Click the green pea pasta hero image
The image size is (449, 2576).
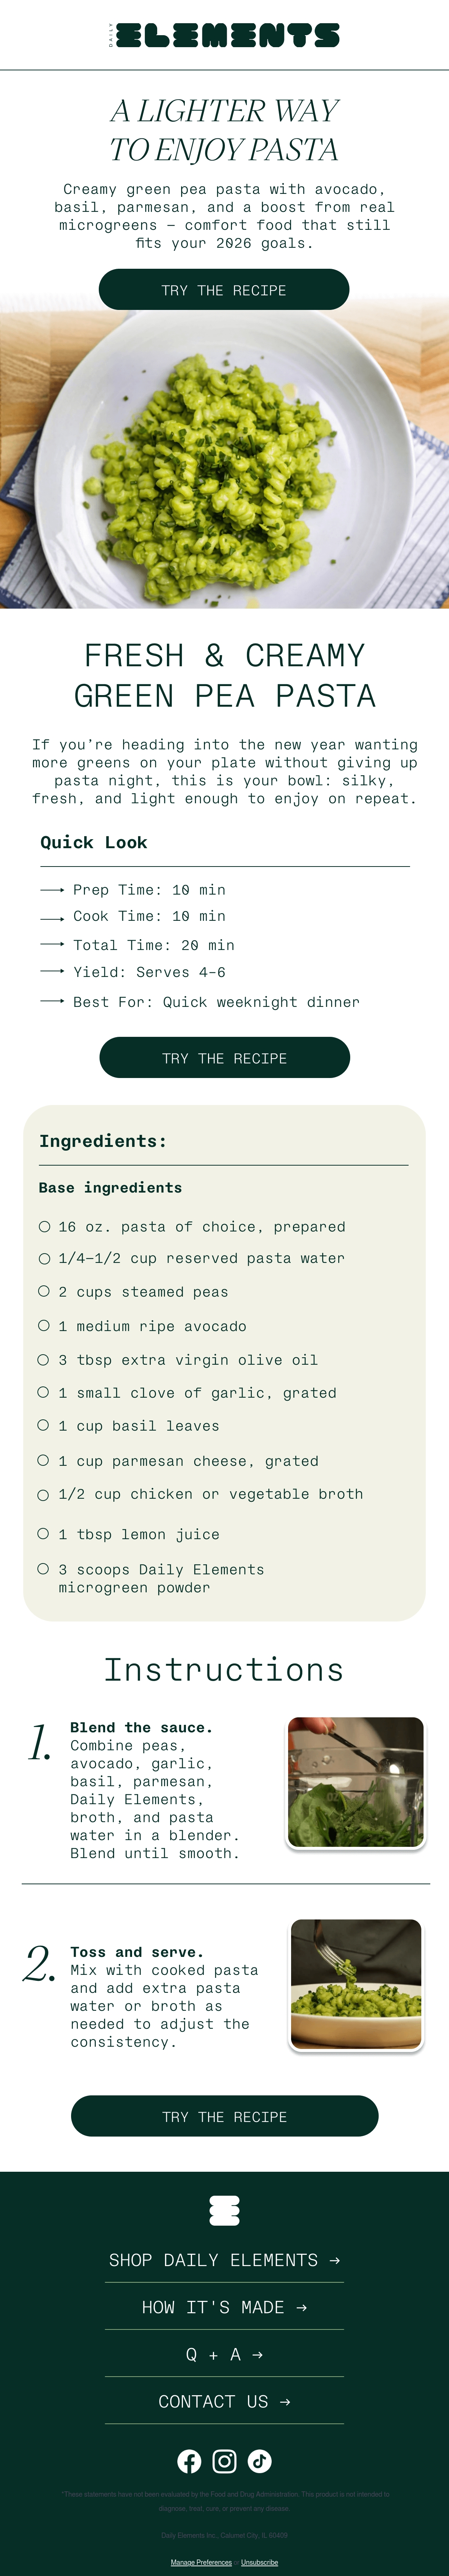(224, 452)
